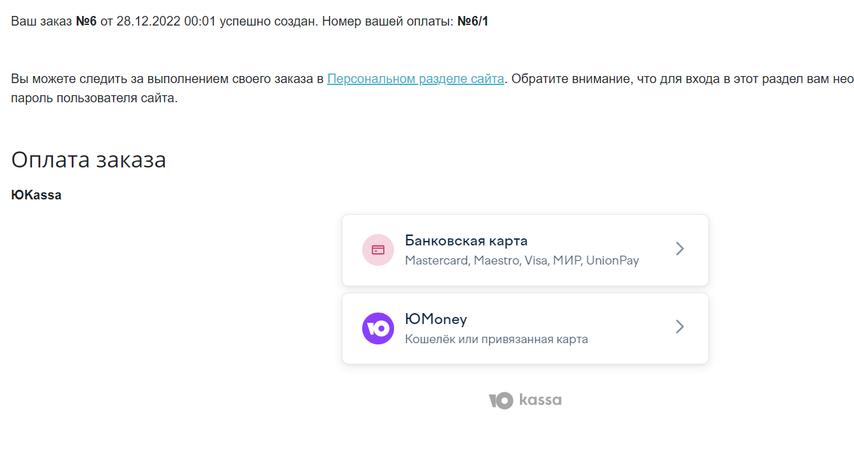
Task: Click the bold ЮKassa label
Action: click(x=36, y=196)
